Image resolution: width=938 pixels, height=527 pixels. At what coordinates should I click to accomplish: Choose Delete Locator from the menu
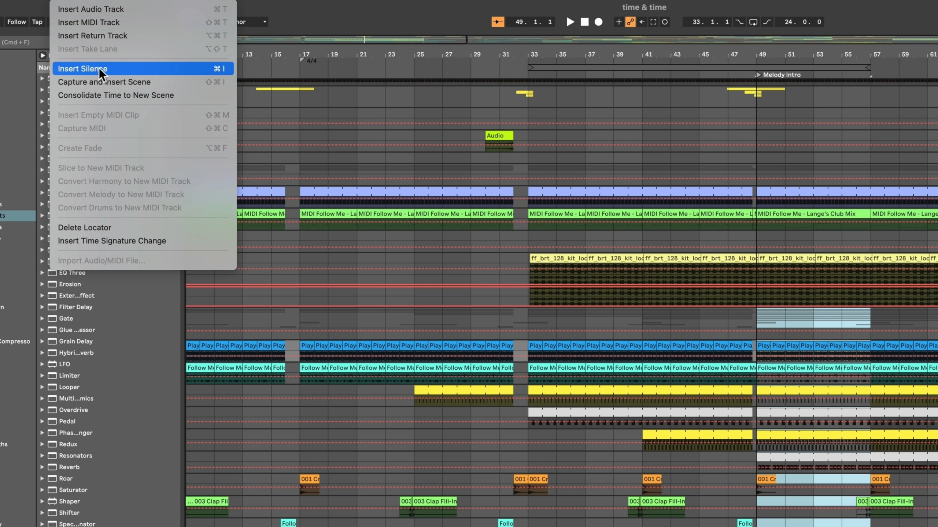pos(143,228)
